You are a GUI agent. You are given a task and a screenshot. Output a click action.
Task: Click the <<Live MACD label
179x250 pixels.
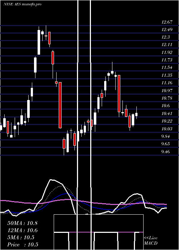point(151,240)
